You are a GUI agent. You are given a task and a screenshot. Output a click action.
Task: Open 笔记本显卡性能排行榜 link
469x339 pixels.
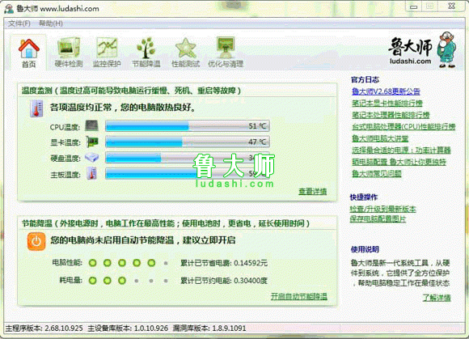[x=387, y=104]
